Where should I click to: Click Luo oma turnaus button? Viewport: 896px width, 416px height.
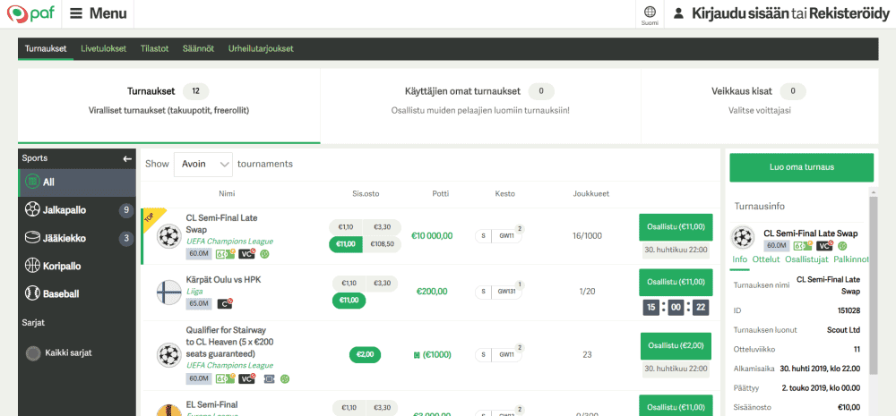(x=801, y=167)
